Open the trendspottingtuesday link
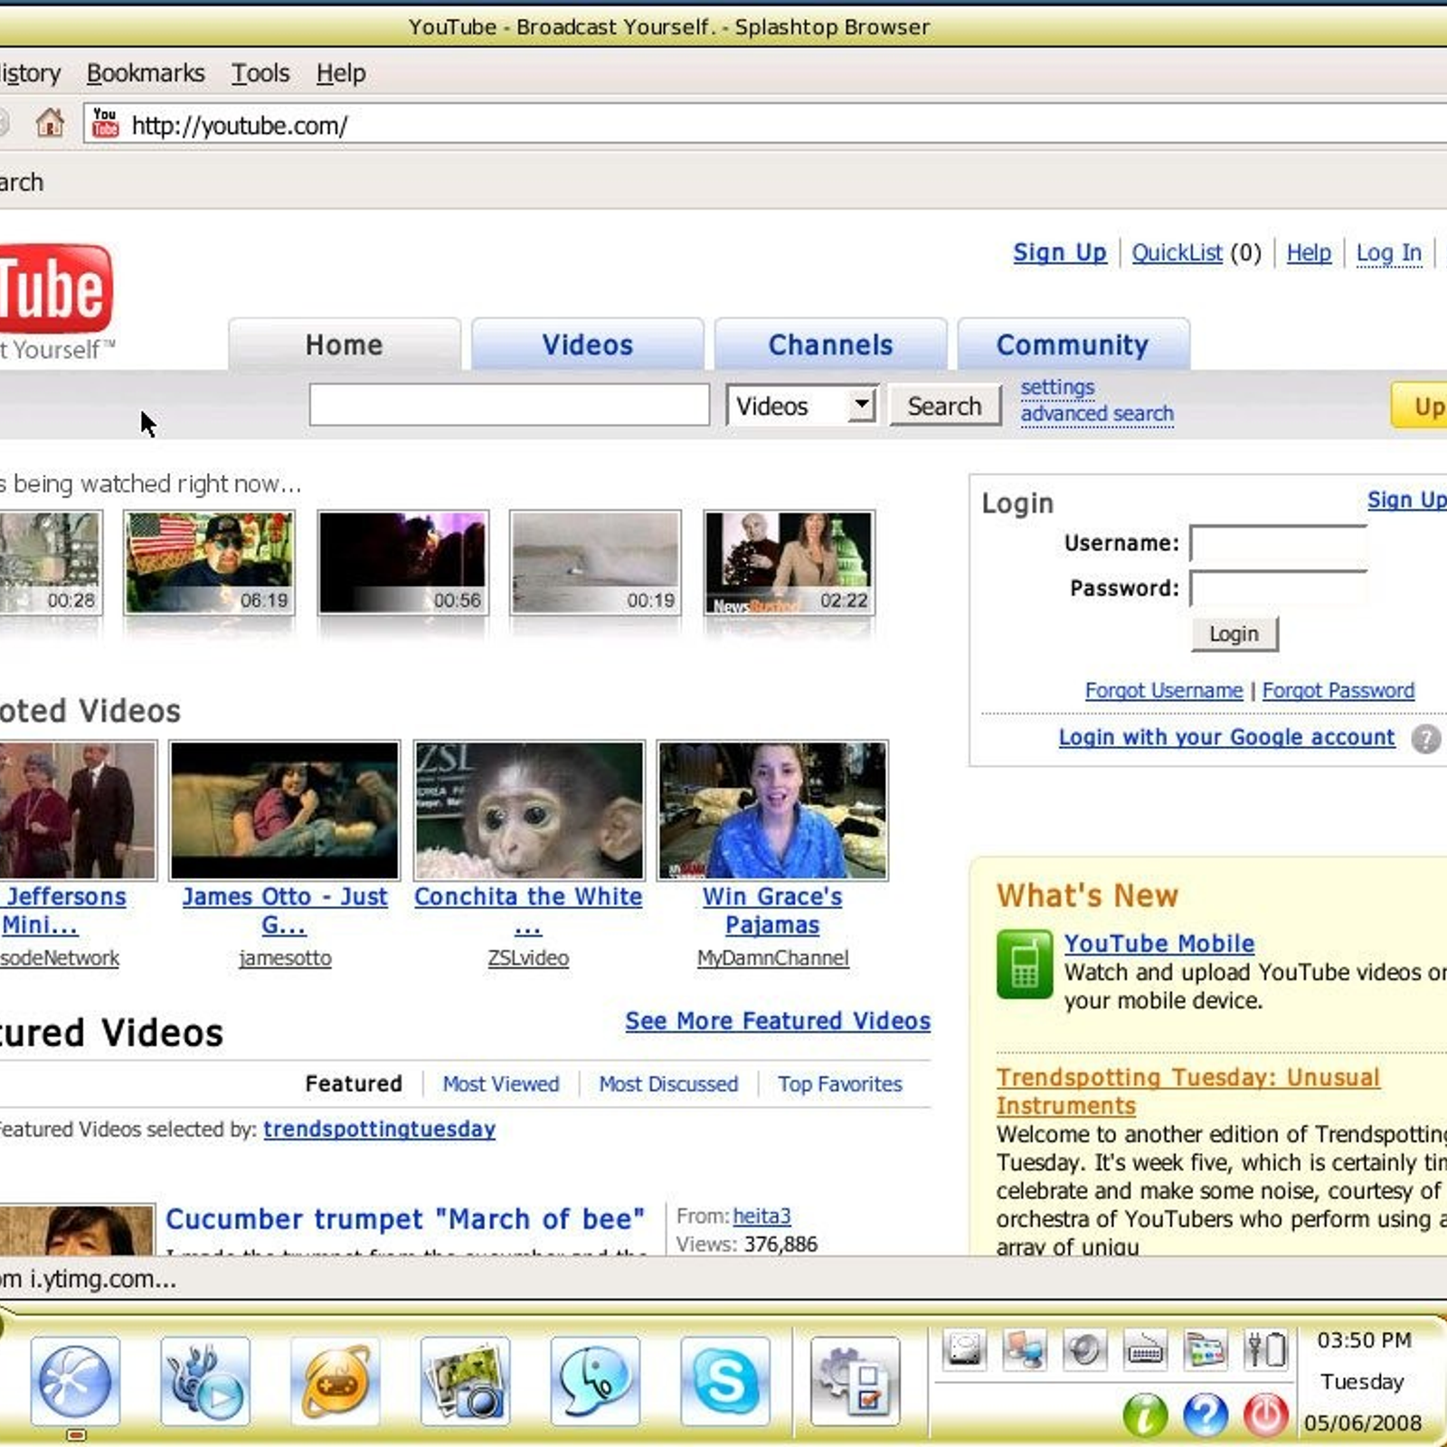The width and height of the screenshot is (1447, 1447). [x=380, y=1130]
